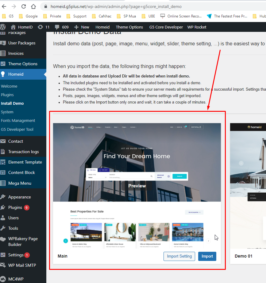Open Plugins with 9 updates badge
This screenshot has width=266, height=283.
[23, 208]
